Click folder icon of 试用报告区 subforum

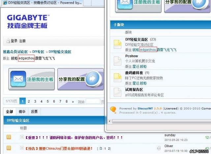117,92
